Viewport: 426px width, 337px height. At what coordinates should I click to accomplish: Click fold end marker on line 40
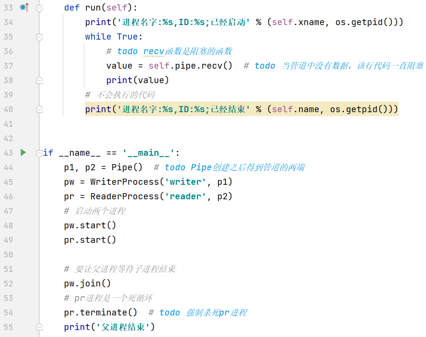tap(39, 109)
